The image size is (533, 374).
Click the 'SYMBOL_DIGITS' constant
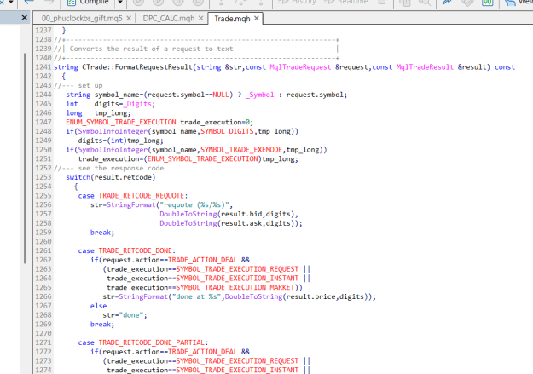click(227, 131)
